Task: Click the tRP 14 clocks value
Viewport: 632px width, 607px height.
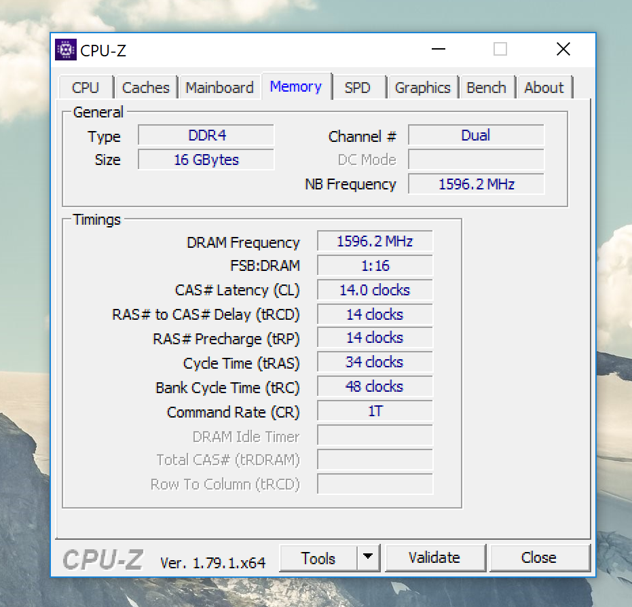Action: [x=375, y=337]
